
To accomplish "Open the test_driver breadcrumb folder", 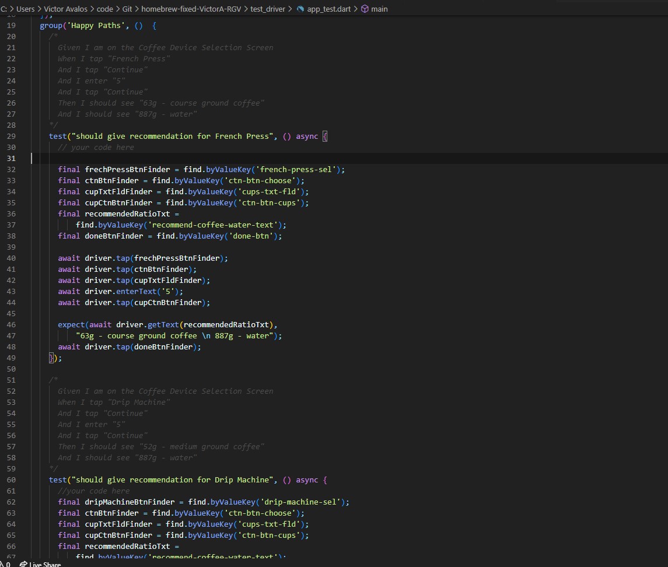I will pos(268,9).
